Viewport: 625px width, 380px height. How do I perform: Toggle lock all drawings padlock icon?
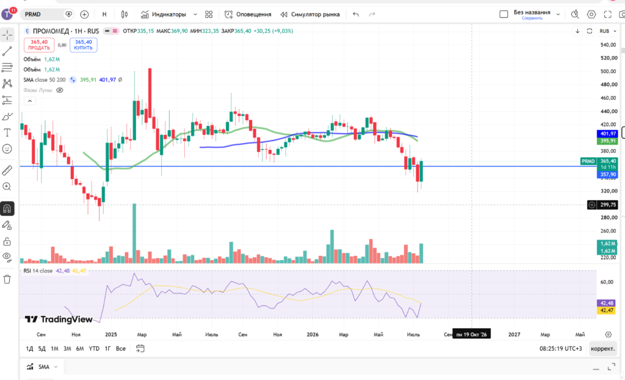[x=7, y=241]
